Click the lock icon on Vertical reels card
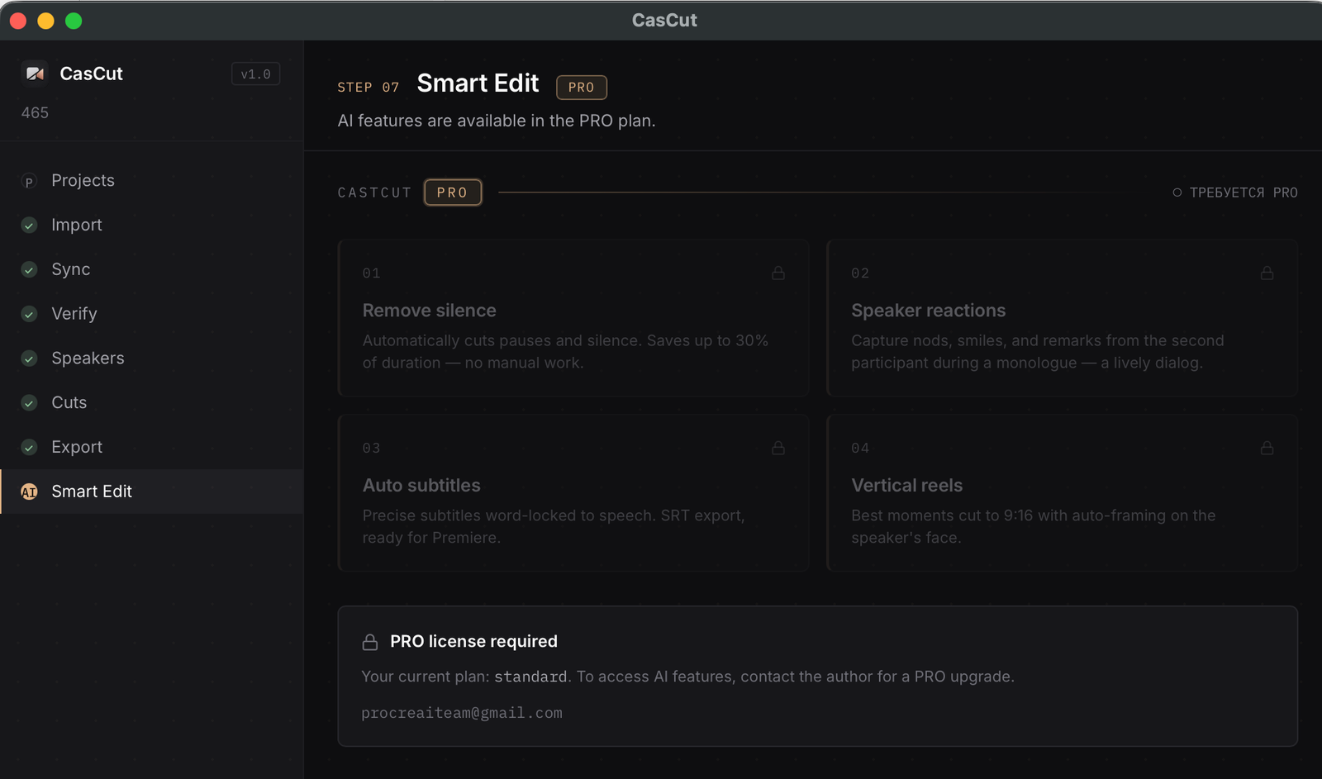This screenshot has width=1322, height=779. click(1267, 448)
